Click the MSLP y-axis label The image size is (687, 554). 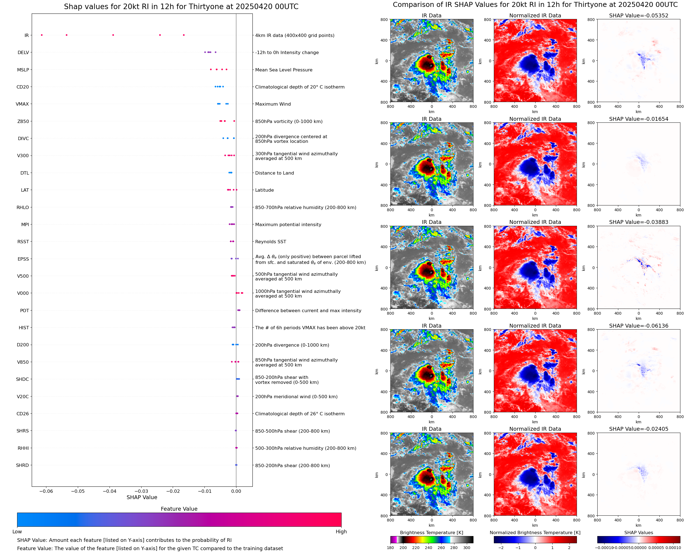[23, 70]
